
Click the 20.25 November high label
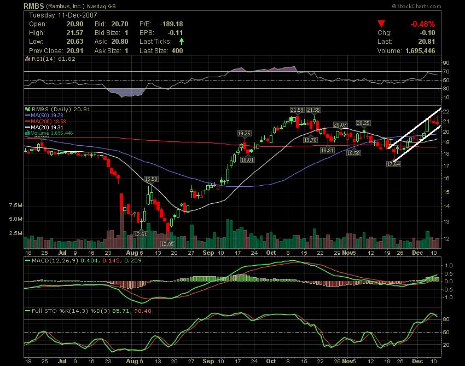click(x=363, y=123)
